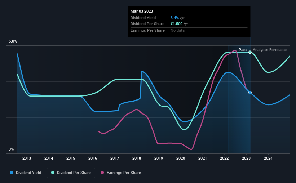
Task: Click the Analysts Forecasts label
Action: pos(270,50)
